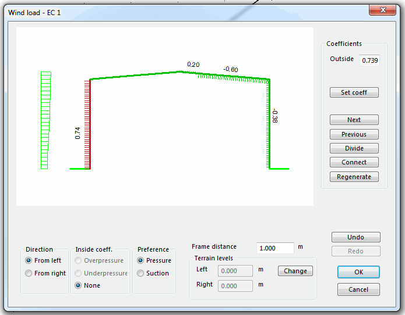
Task: Click Change terrain levels button
Action: click(x=295, y=271)
